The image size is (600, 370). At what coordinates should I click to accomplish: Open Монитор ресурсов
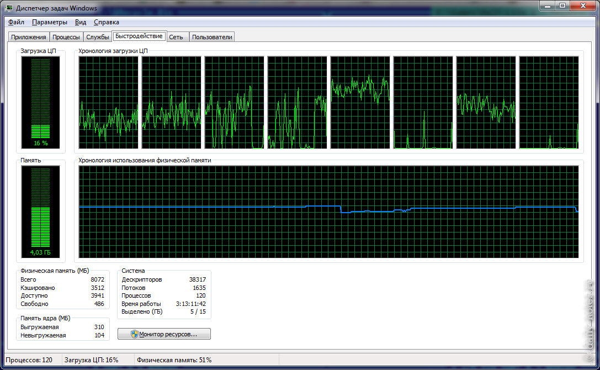coord(164,334)
